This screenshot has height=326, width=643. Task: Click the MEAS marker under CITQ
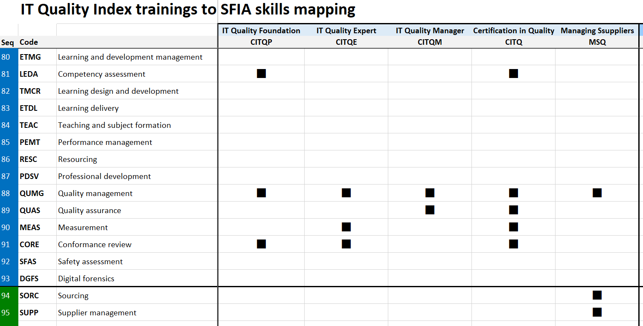click(514, 227)
